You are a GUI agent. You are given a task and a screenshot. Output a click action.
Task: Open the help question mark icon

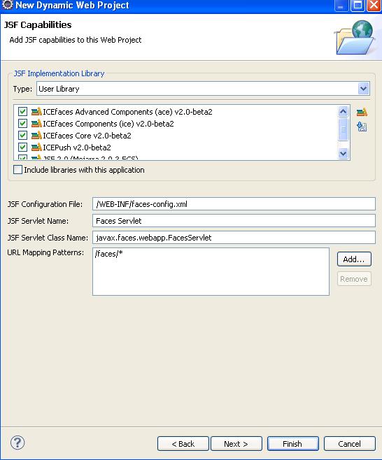pyautogui.click(x=17, y=443)
